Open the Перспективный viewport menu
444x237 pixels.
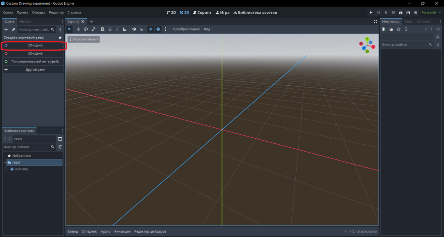pyautogui.click(x=84, y=39)
